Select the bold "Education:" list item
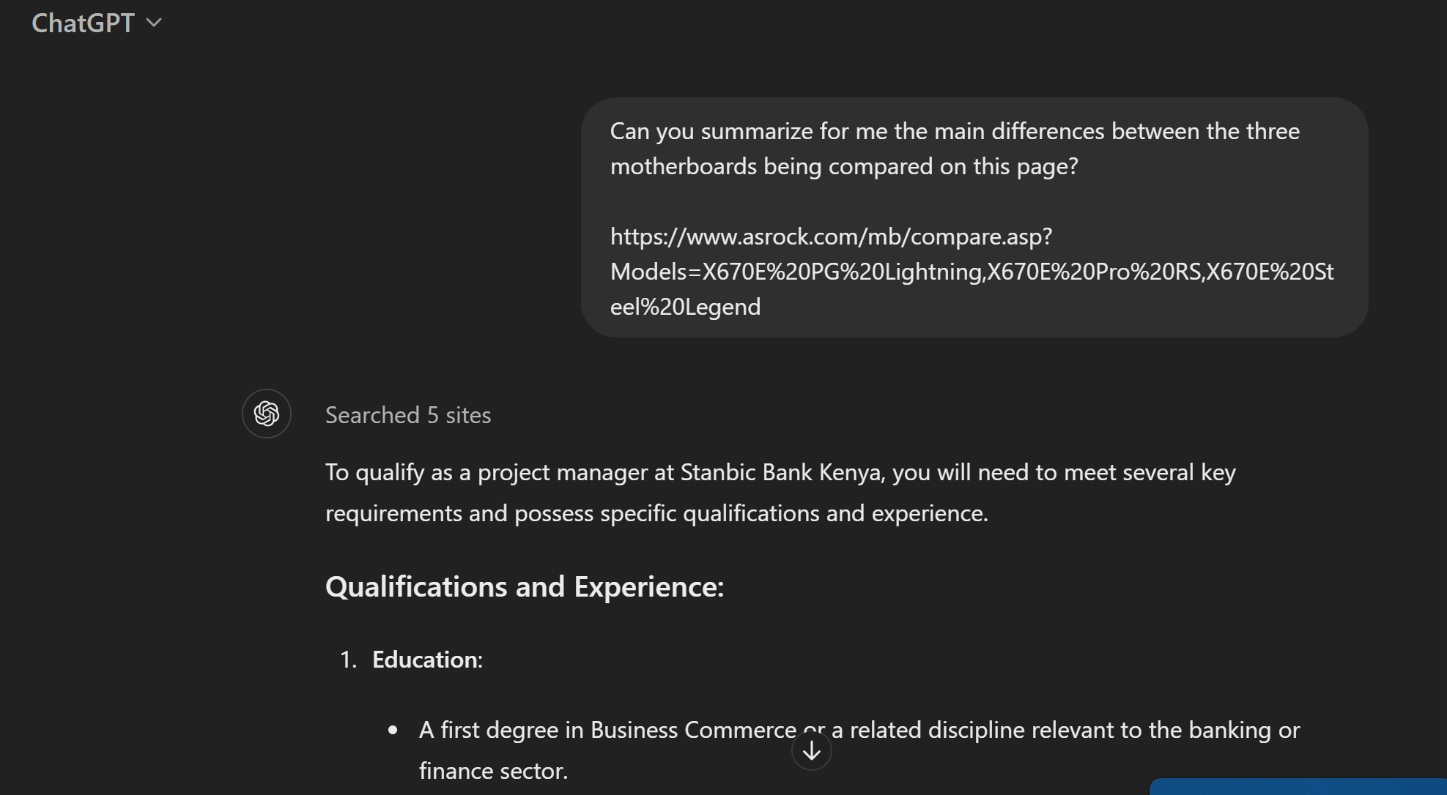Viewport: 1447px width, 795px height. 427,660
